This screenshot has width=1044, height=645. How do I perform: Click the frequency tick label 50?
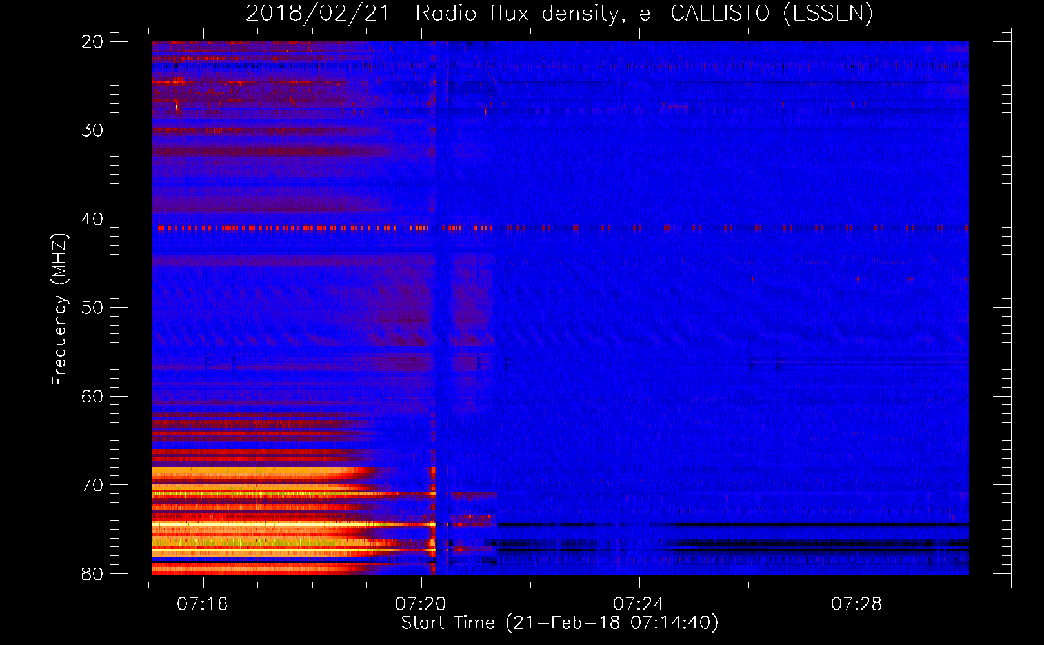point(92,308)
